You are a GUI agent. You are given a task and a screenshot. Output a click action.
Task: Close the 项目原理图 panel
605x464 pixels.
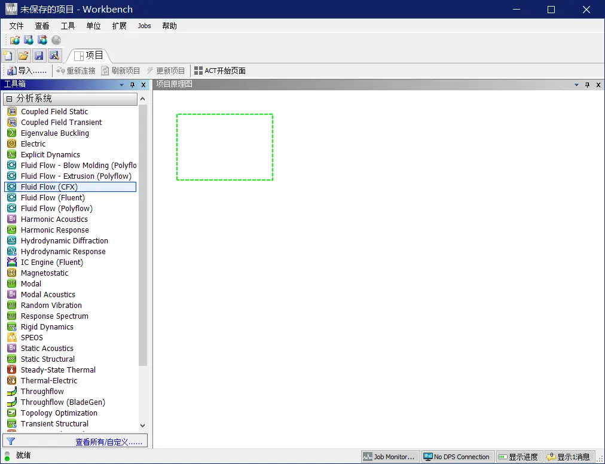598,84
